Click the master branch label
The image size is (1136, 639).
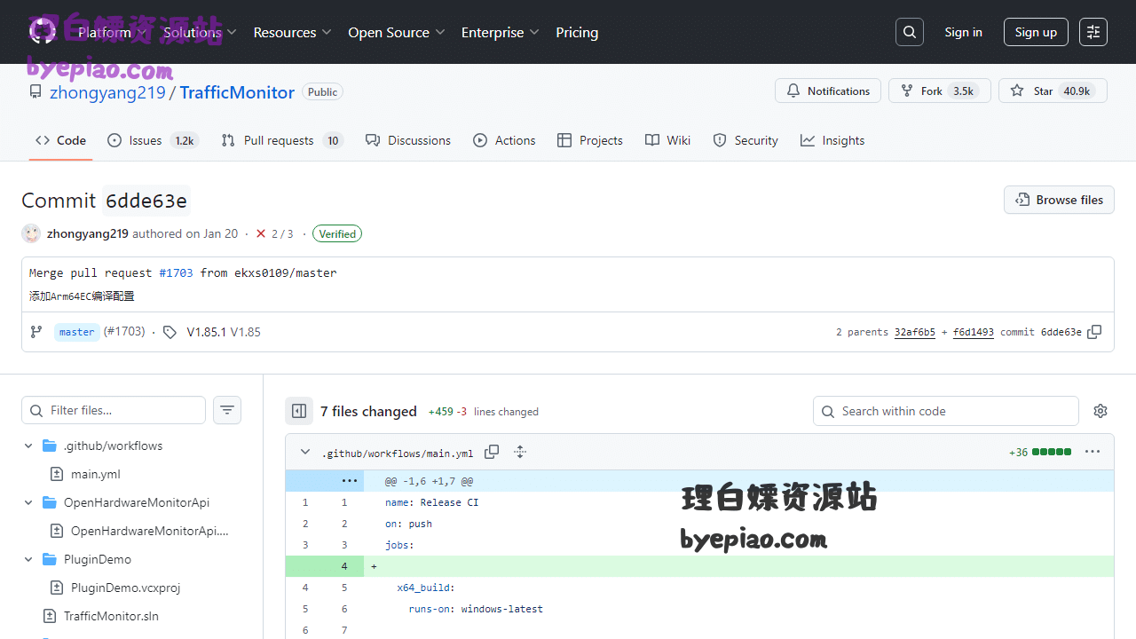pos(76,332)
